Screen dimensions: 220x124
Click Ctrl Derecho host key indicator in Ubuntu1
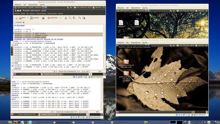coord(98,77)
